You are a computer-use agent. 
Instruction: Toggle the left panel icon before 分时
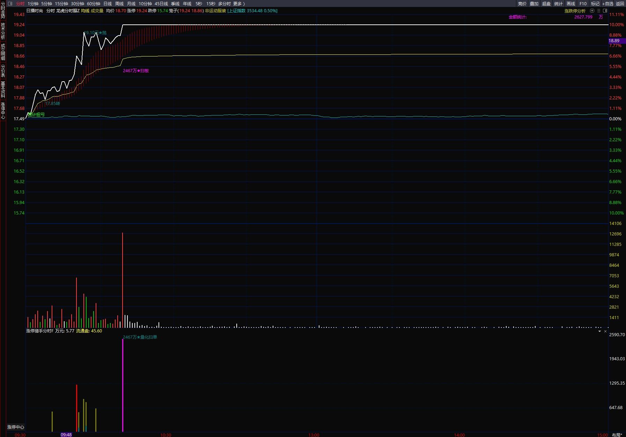(x=10, y=4)
